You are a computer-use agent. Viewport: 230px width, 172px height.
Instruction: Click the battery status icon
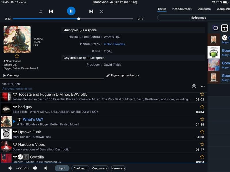226,2
